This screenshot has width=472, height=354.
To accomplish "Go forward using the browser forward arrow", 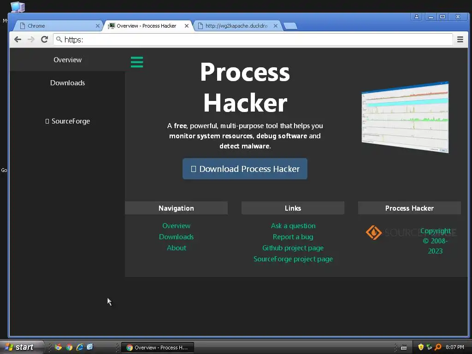I will pos(31,40).
